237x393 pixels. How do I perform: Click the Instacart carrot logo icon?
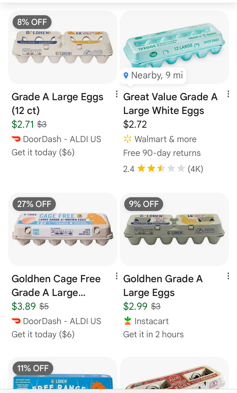coord(127,321)
